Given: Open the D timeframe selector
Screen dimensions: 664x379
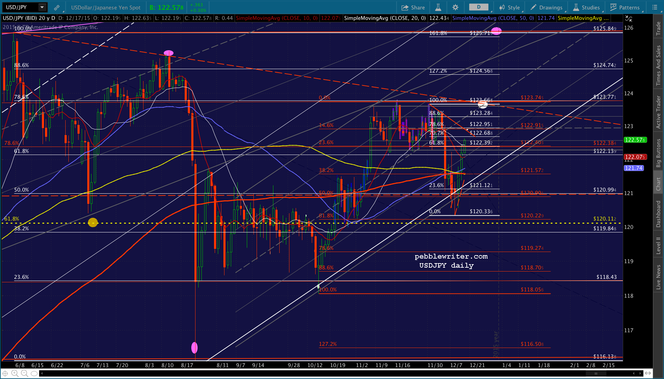Looking at the screenshot, I should (x=479, y=7).
